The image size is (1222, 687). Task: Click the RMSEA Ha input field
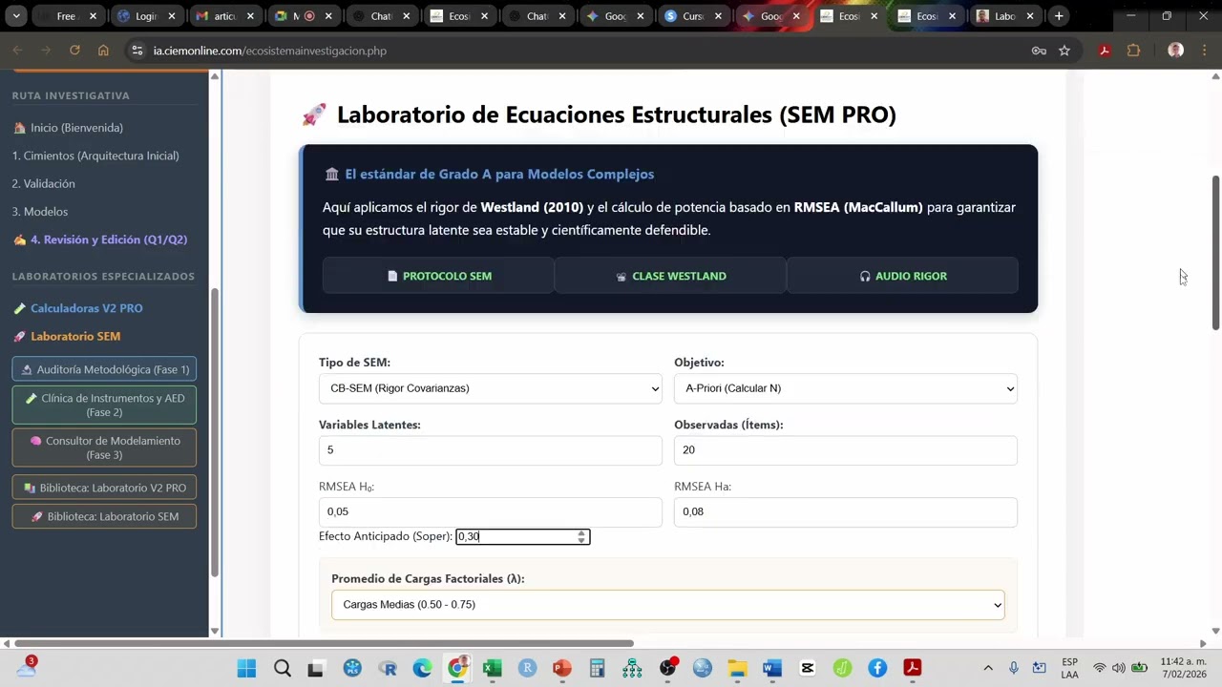click(x=845, y=511)
